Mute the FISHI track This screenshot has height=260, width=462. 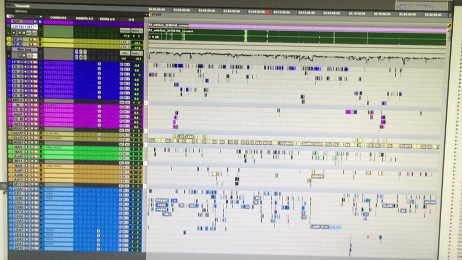tap(36, 207)
